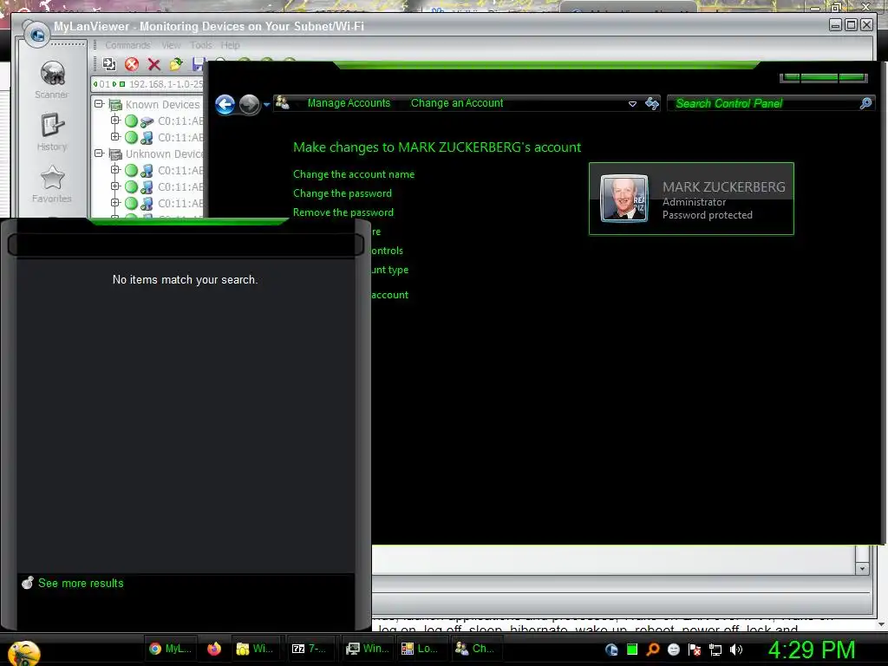Select the Unknown Devices tree label

click(x=164, y=154)
